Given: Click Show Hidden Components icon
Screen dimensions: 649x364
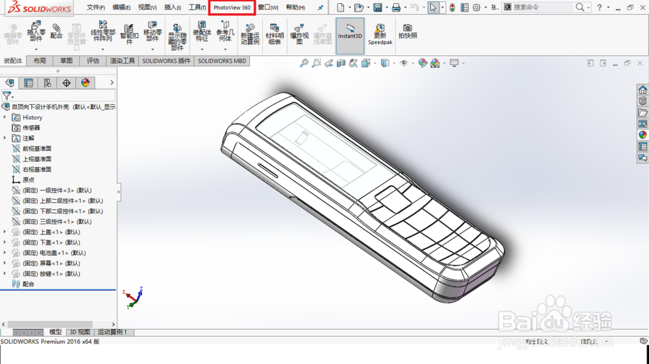Looking at the screenshot, I should [x=177, y=37].
